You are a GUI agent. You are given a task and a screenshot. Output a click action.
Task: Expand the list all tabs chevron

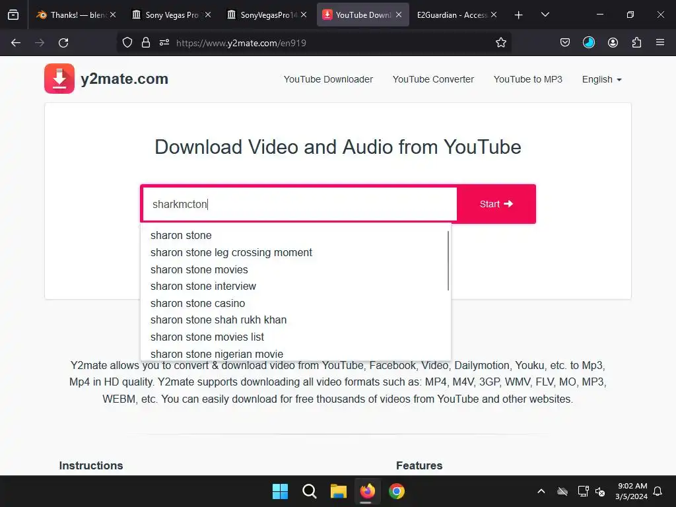(x=545, y=15)
